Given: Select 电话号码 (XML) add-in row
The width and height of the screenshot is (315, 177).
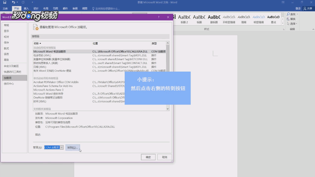Looking at the screenshot, I should [x=99, y=55].
